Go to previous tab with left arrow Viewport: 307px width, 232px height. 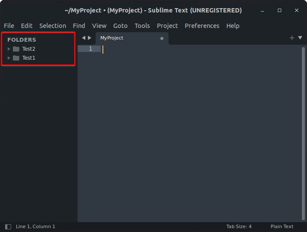(84, 38)
